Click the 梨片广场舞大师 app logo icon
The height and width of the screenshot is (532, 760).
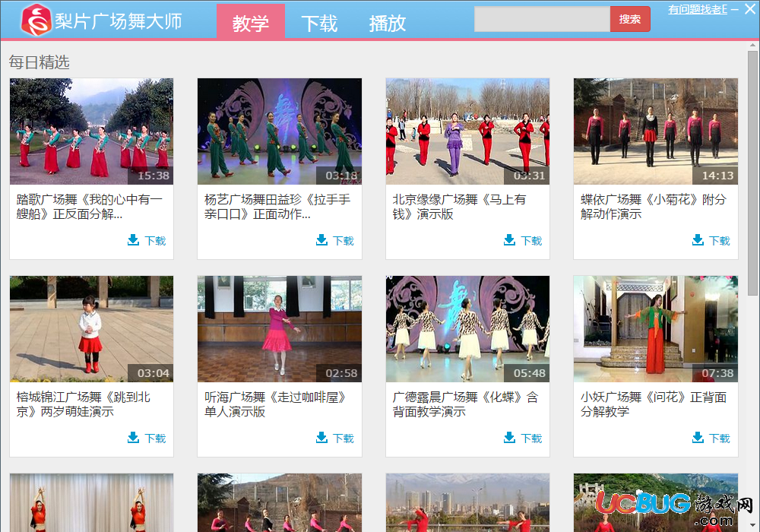[x=36, y=20]
